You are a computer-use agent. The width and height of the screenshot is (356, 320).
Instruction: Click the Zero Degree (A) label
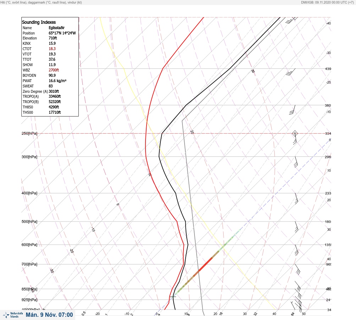pos(35,91)
